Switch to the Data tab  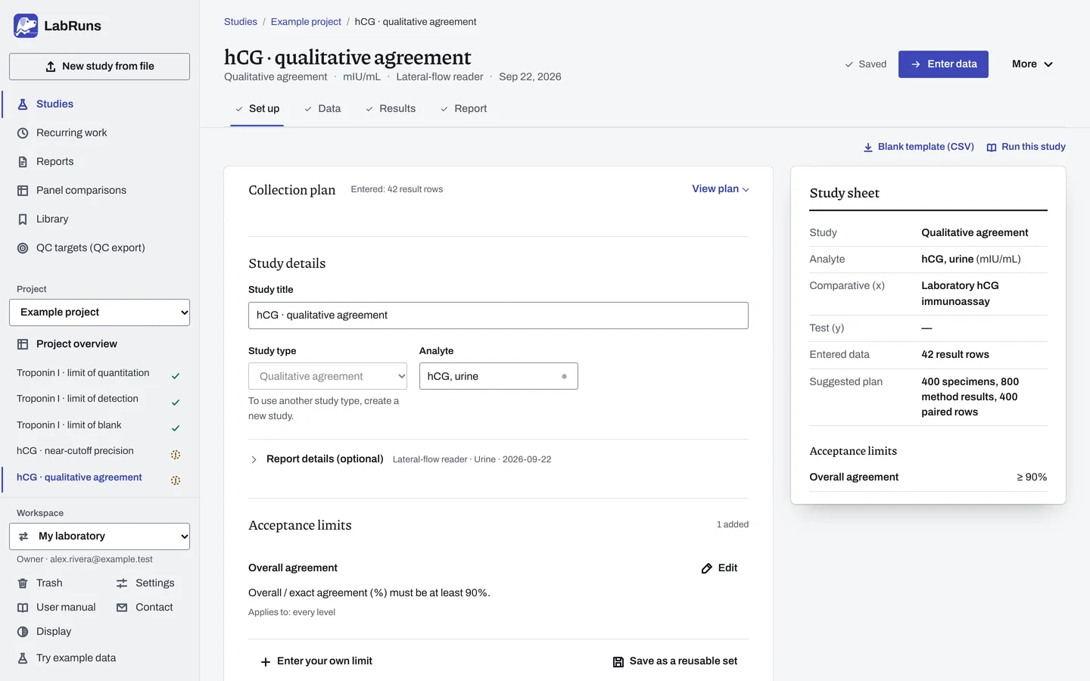[322, 109]
